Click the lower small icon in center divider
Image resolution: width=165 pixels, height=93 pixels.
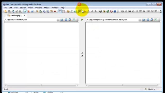(x=82, y=56)
